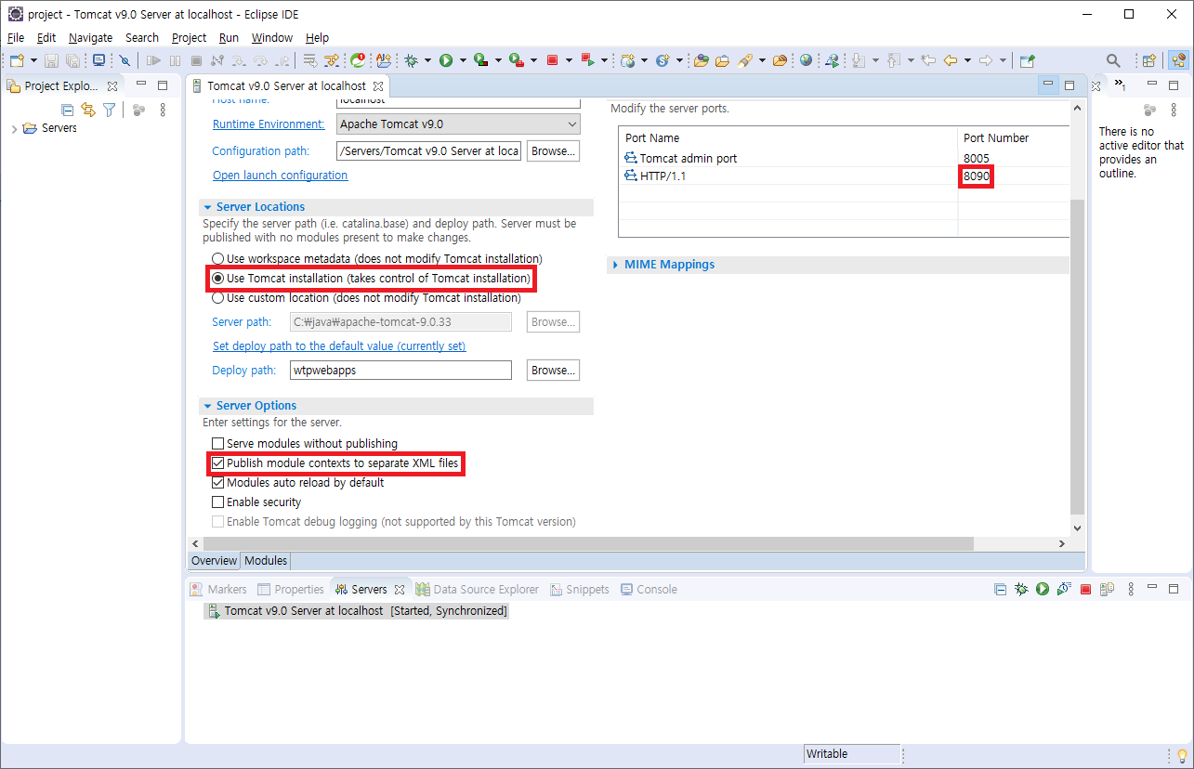Image resolution: width=1194 pixels, height=769 pixels.
Task: Check Serve modules without publishing
Action: [x=218, y=444]
